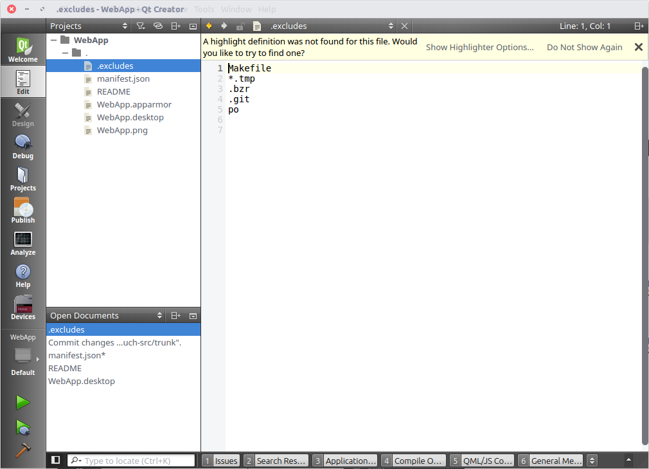Open the Help mode
Screen dimensions: 649x469
point(22,275)
